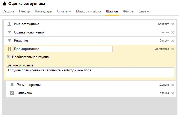This screenshot has height=116, width=179.
Task: Click the clipboard icon beside Оценка сотрудника
Action: click(x=4, y=4)
